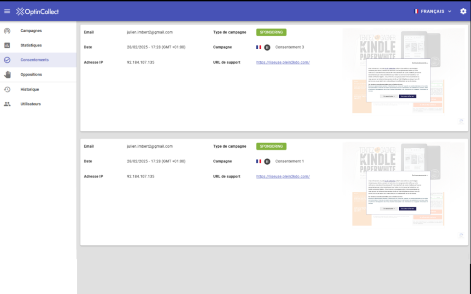This screenshot has width=471, height=294.
Task: Click the SPONSORING badge in the second card
Action: (271, 146)
